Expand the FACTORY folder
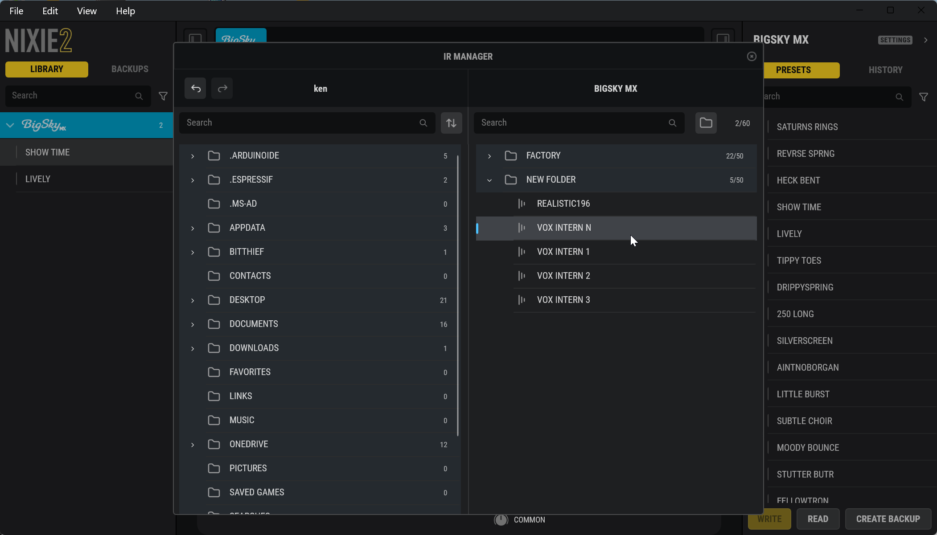 tap(489, 156)
